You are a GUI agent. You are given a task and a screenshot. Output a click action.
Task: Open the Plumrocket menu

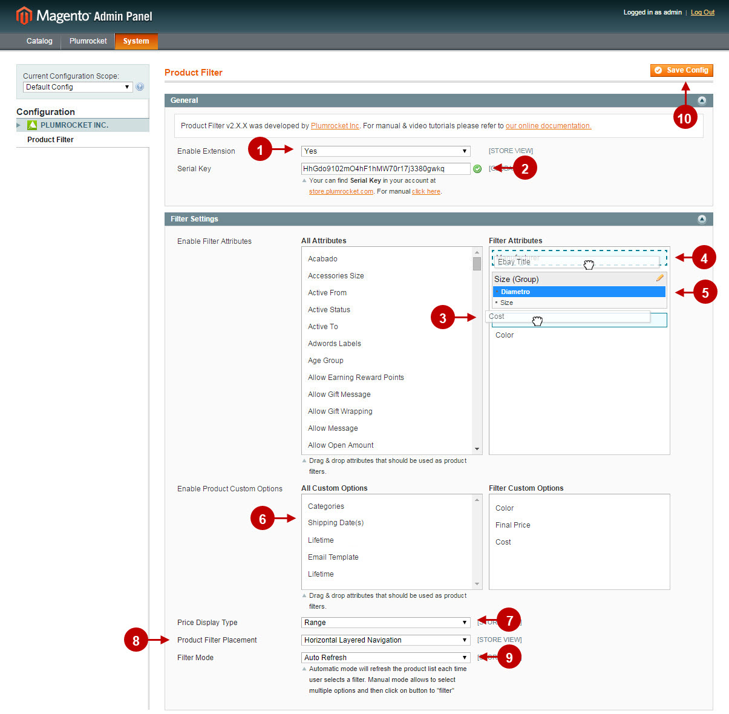click(x=88, y=41)
